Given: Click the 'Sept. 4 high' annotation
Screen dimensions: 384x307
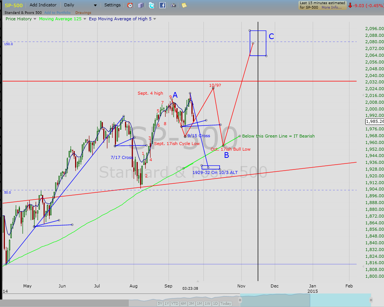Looking at the screenshot, I should 151,94.
